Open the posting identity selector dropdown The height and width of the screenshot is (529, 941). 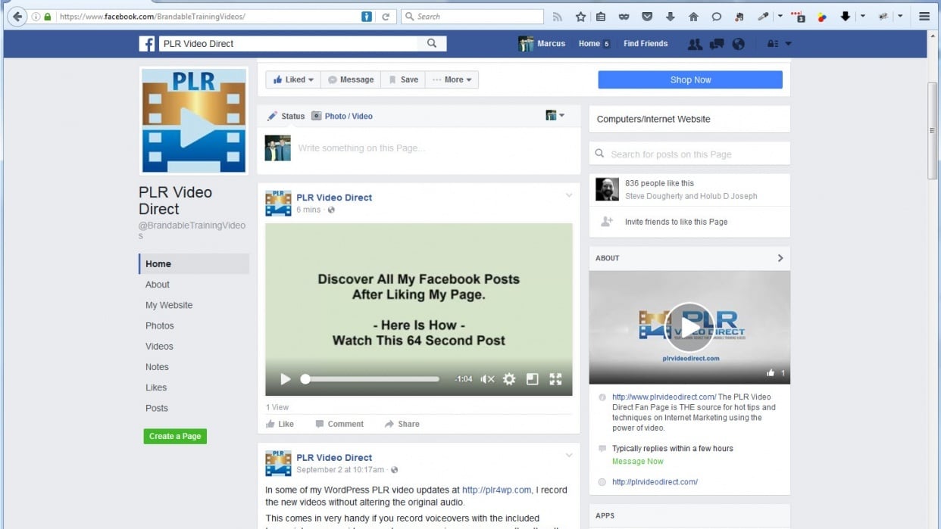tap(555, 116)
